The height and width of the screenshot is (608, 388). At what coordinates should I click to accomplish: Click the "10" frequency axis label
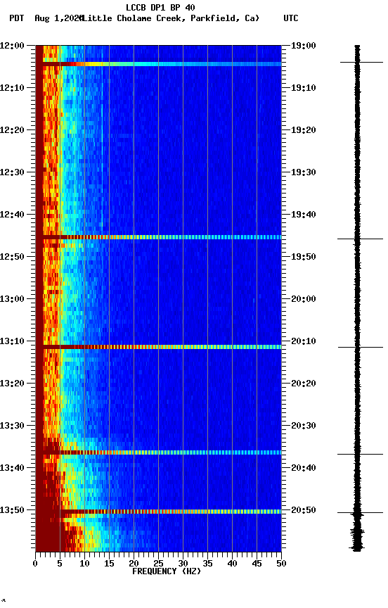click(84, 564)
